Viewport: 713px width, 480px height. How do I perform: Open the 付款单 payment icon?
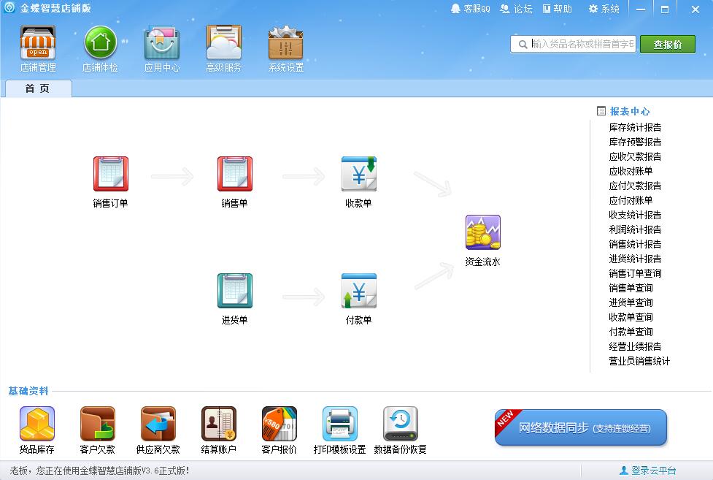[359, 291]
